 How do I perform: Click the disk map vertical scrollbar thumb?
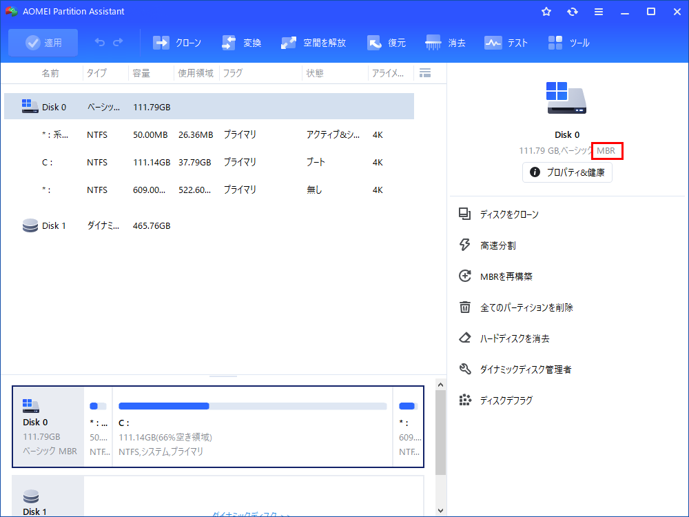pos(441,433)
